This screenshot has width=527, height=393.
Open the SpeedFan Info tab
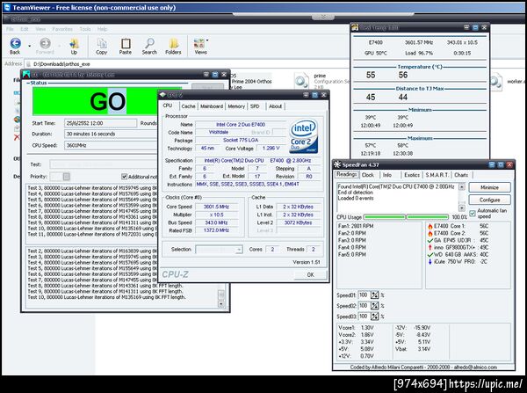tap(387, 175)
